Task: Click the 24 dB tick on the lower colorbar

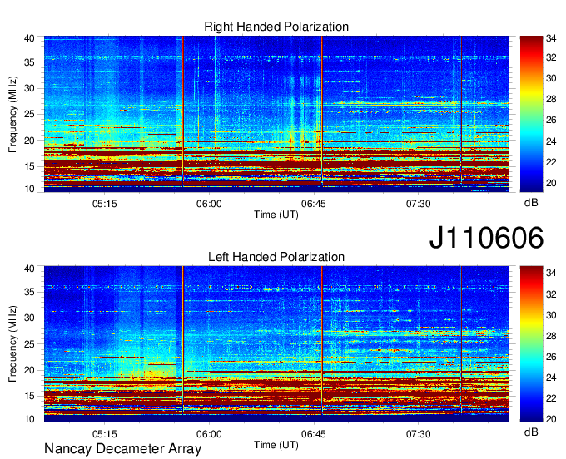Action: coord(551,378)
